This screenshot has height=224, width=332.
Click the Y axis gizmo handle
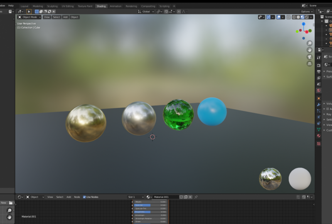click(x=310, y=31)
